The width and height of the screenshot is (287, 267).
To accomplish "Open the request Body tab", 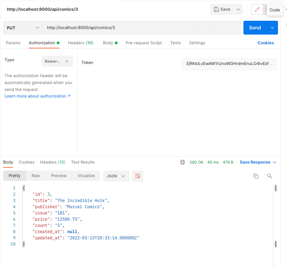I will point(110,43).
